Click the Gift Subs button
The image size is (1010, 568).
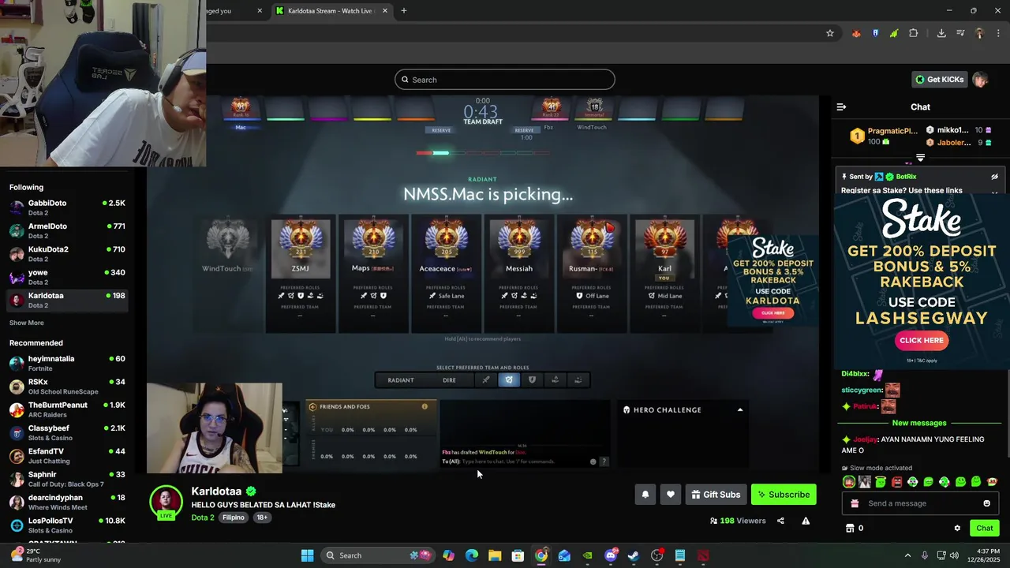pyautogui.click(x=716, y=495)
